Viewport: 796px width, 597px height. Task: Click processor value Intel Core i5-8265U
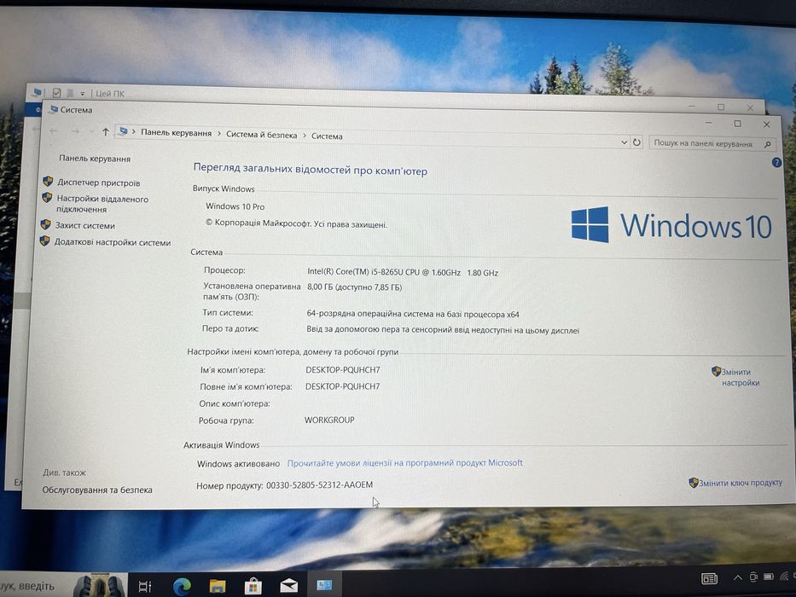click(403, 273)
